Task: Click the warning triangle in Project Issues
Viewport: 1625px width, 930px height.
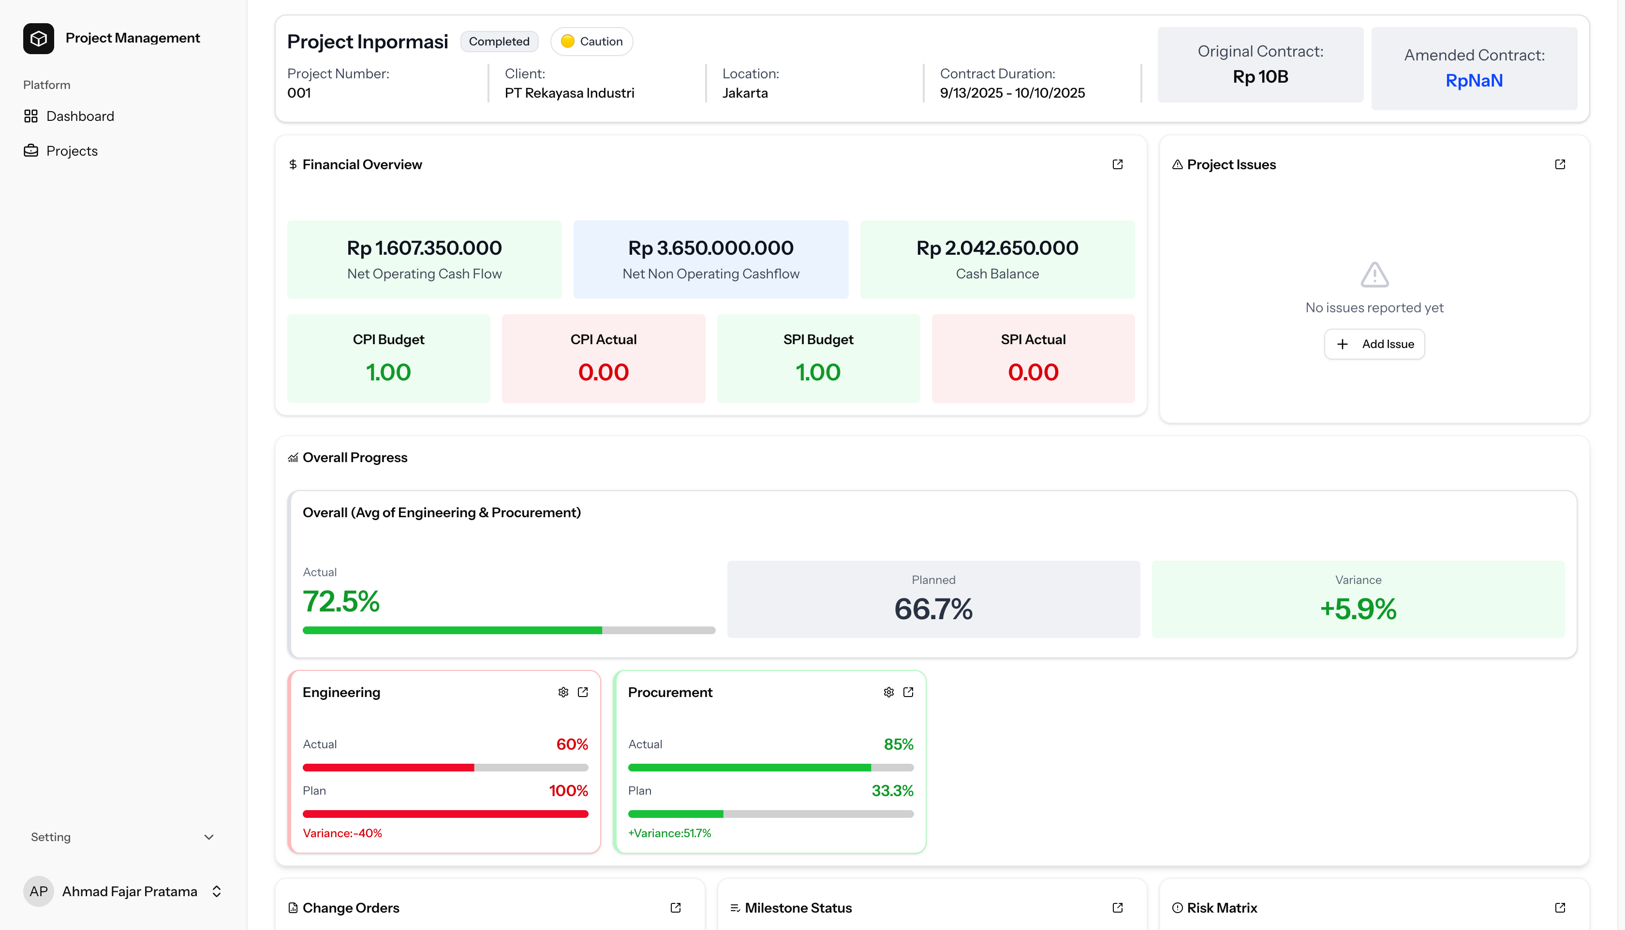Action: (1374, 275)
